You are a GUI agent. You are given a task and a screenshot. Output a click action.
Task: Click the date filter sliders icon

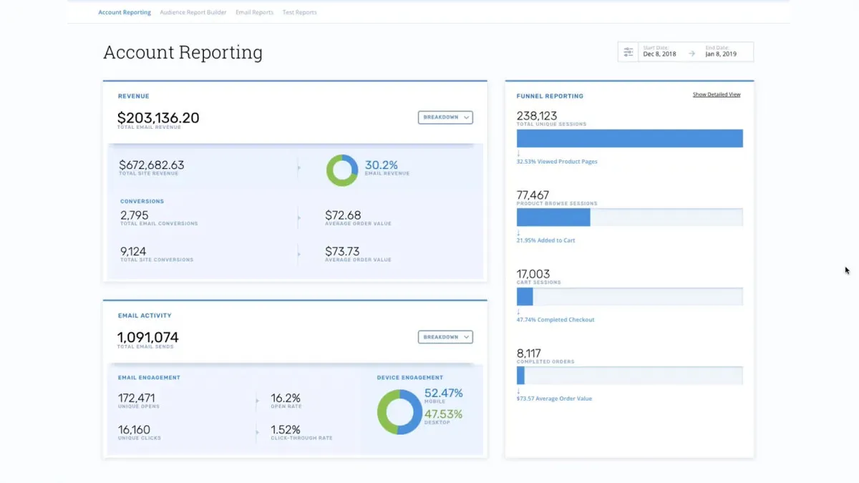(629, 52)
